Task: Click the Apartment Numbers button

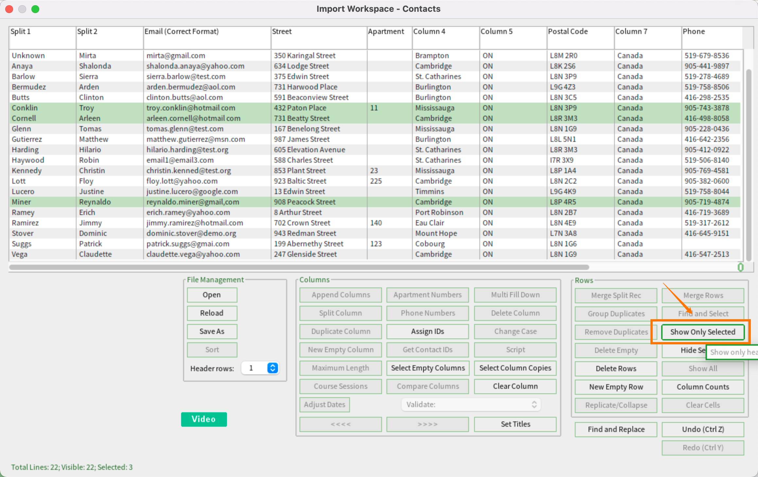Action: (x=427, y=295)
